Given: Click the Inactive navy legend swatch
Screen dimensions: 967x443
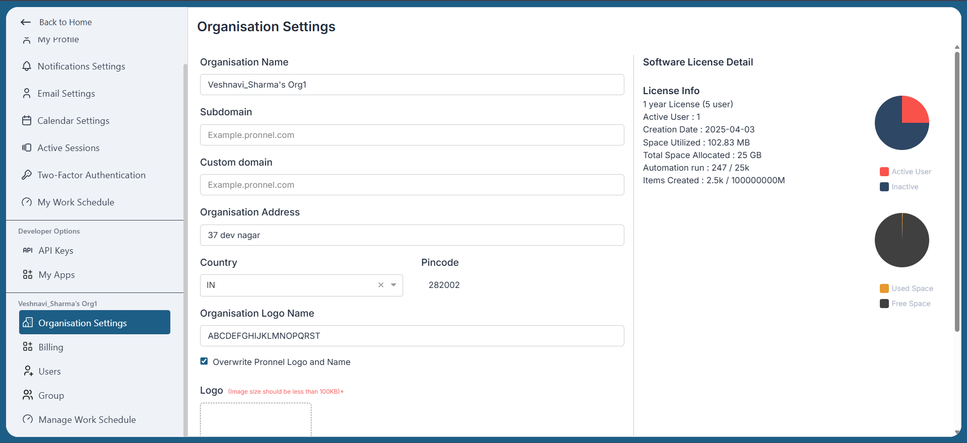Looking at the screenshot, I should coord(884,187).
